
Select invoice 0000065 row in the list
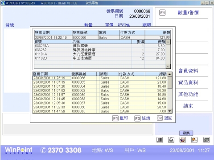[100, 82]
